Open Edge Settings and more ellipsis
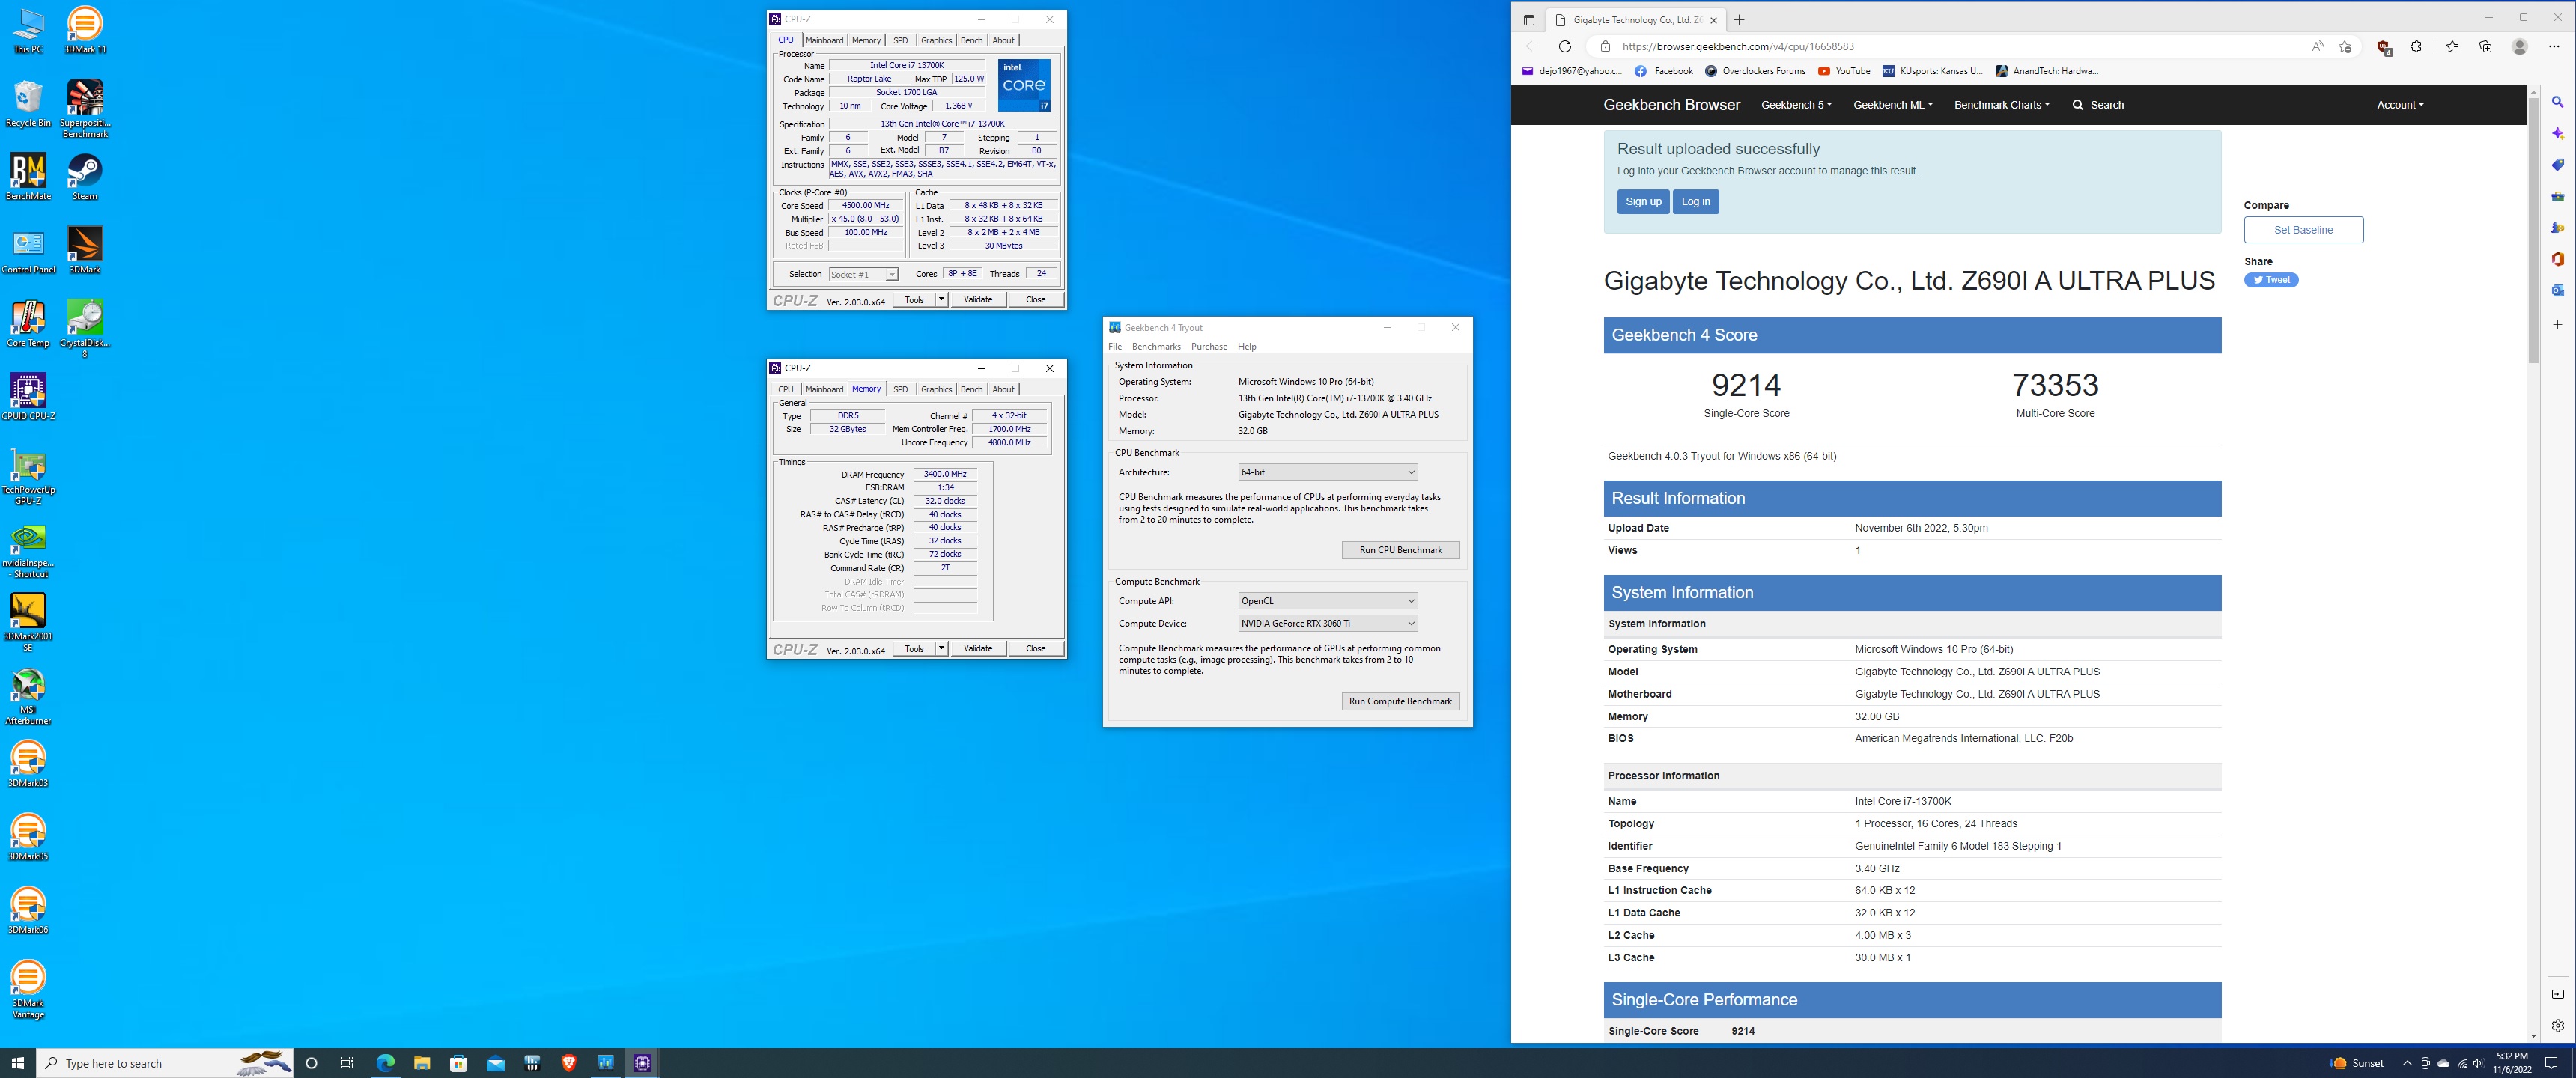Image resolution: width=2576 pixels, height=1078 pixels. 2554,46
